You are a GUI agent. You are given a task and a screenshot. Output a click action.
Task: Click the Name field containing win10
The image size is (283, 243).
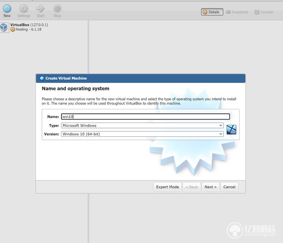pyautogui.click(x=145, y=116)
